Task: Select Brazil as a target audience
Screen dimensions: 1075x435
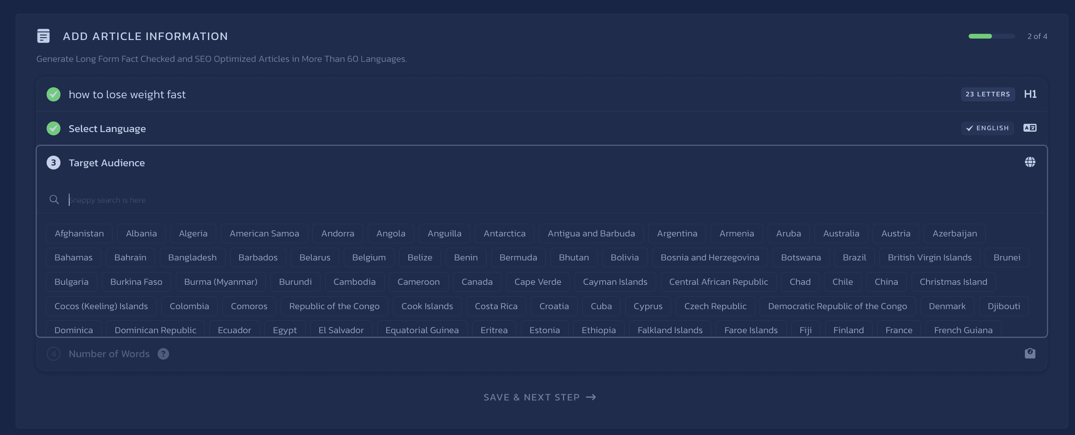Action: click(x=854, y=257)
